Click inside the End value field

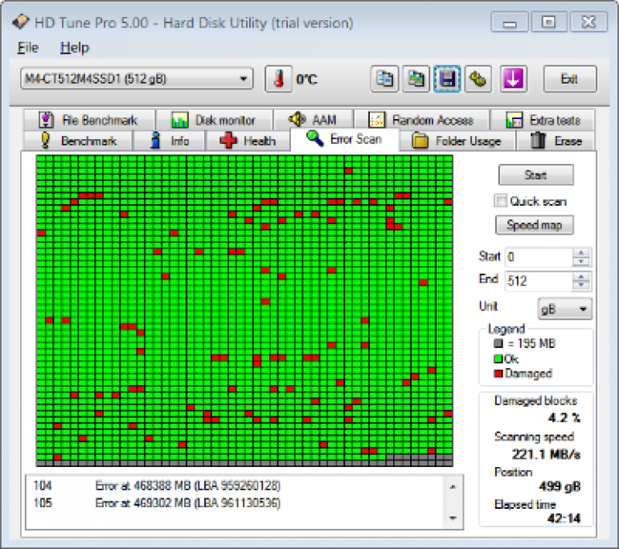click(537, 281)
